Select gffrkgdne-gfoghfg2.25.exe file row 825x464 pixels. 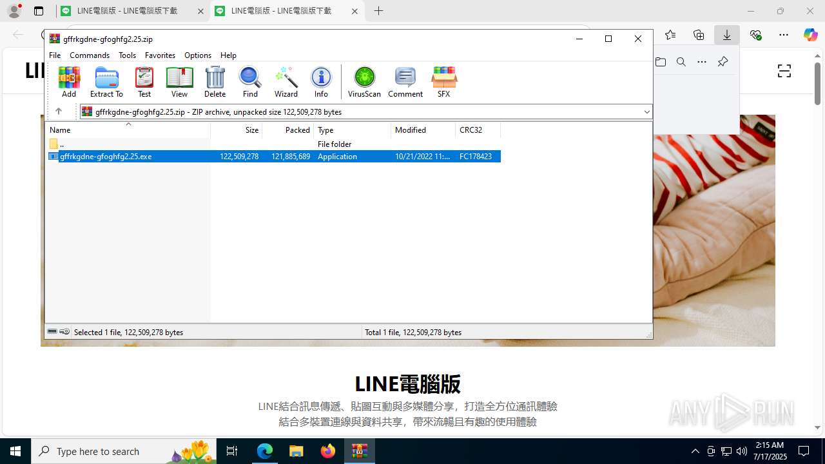click(x=274, y=156)
